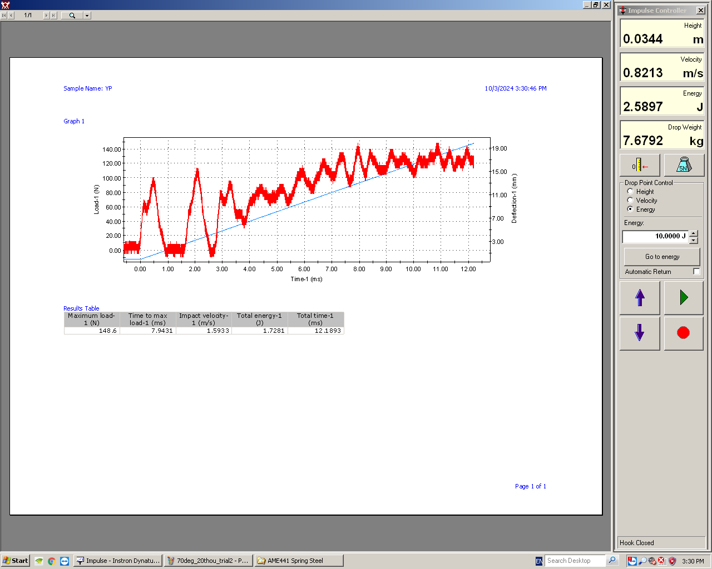Click the Energy value input field

point(655,237)
